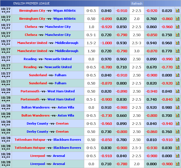The height and width of the screenshot is (168, 181).
Task: Click the English Premier League header title
Action: click(x=31, y=3)
